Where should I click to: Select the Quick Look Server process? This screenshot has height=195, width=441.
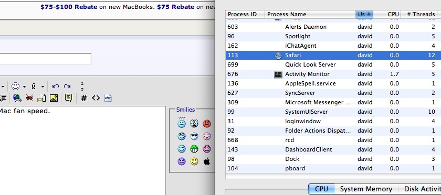pyautogui.click(x=310, y=64)
